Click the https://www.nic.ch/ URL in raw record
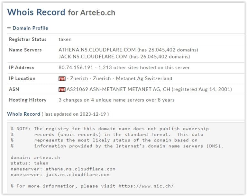Viewport: 247px width, 196px height. 146,186
